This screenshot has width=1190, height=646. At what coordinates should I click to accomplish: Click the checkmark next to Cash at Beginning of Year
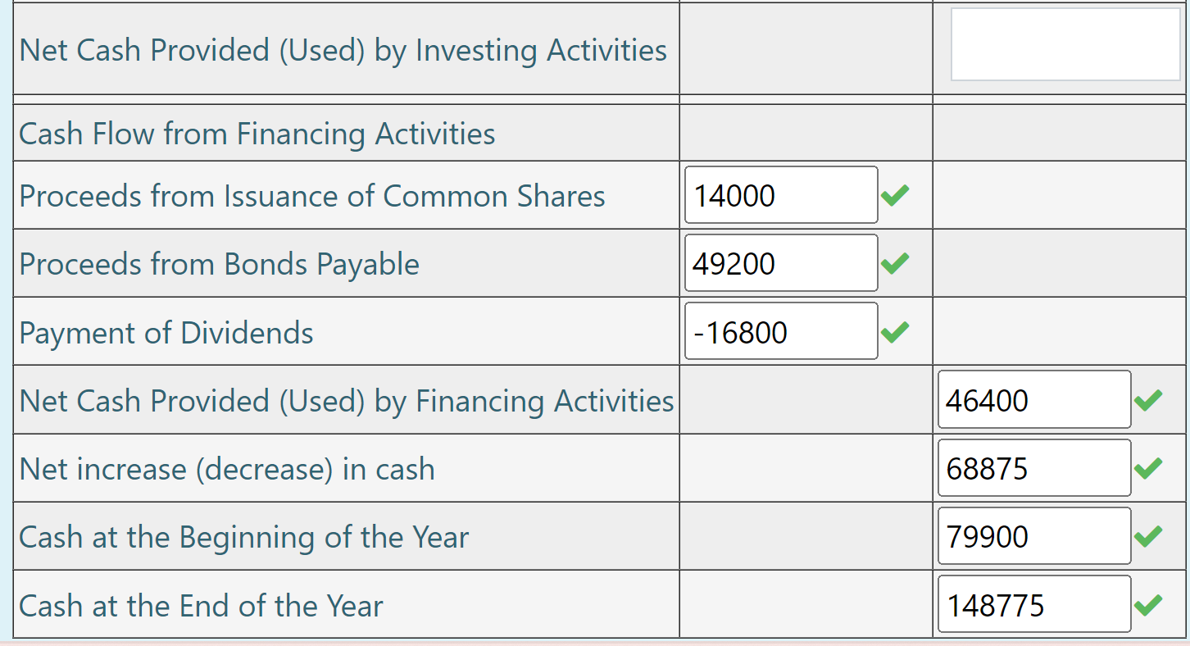click(x=1148, y=536)
